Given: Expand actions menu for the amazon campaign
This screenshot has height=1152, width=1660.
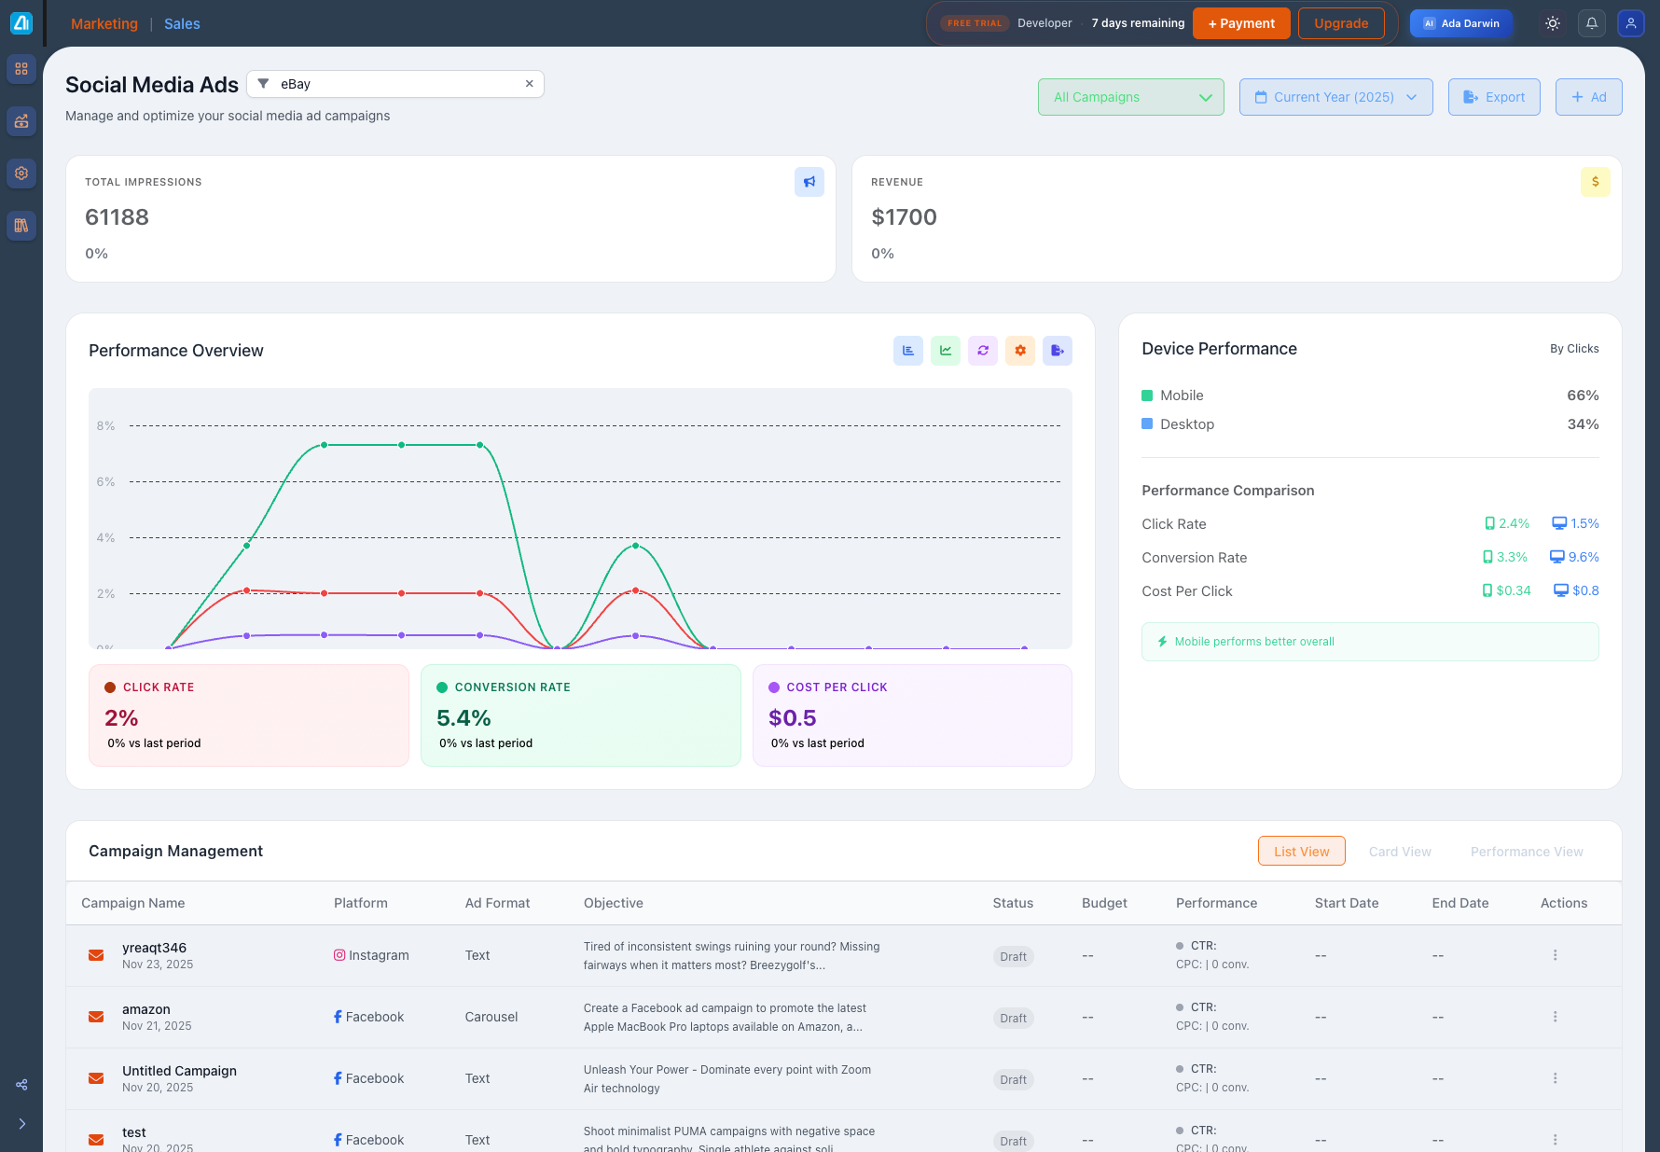Looking at the screenshot, I should pos(1555,1017).
